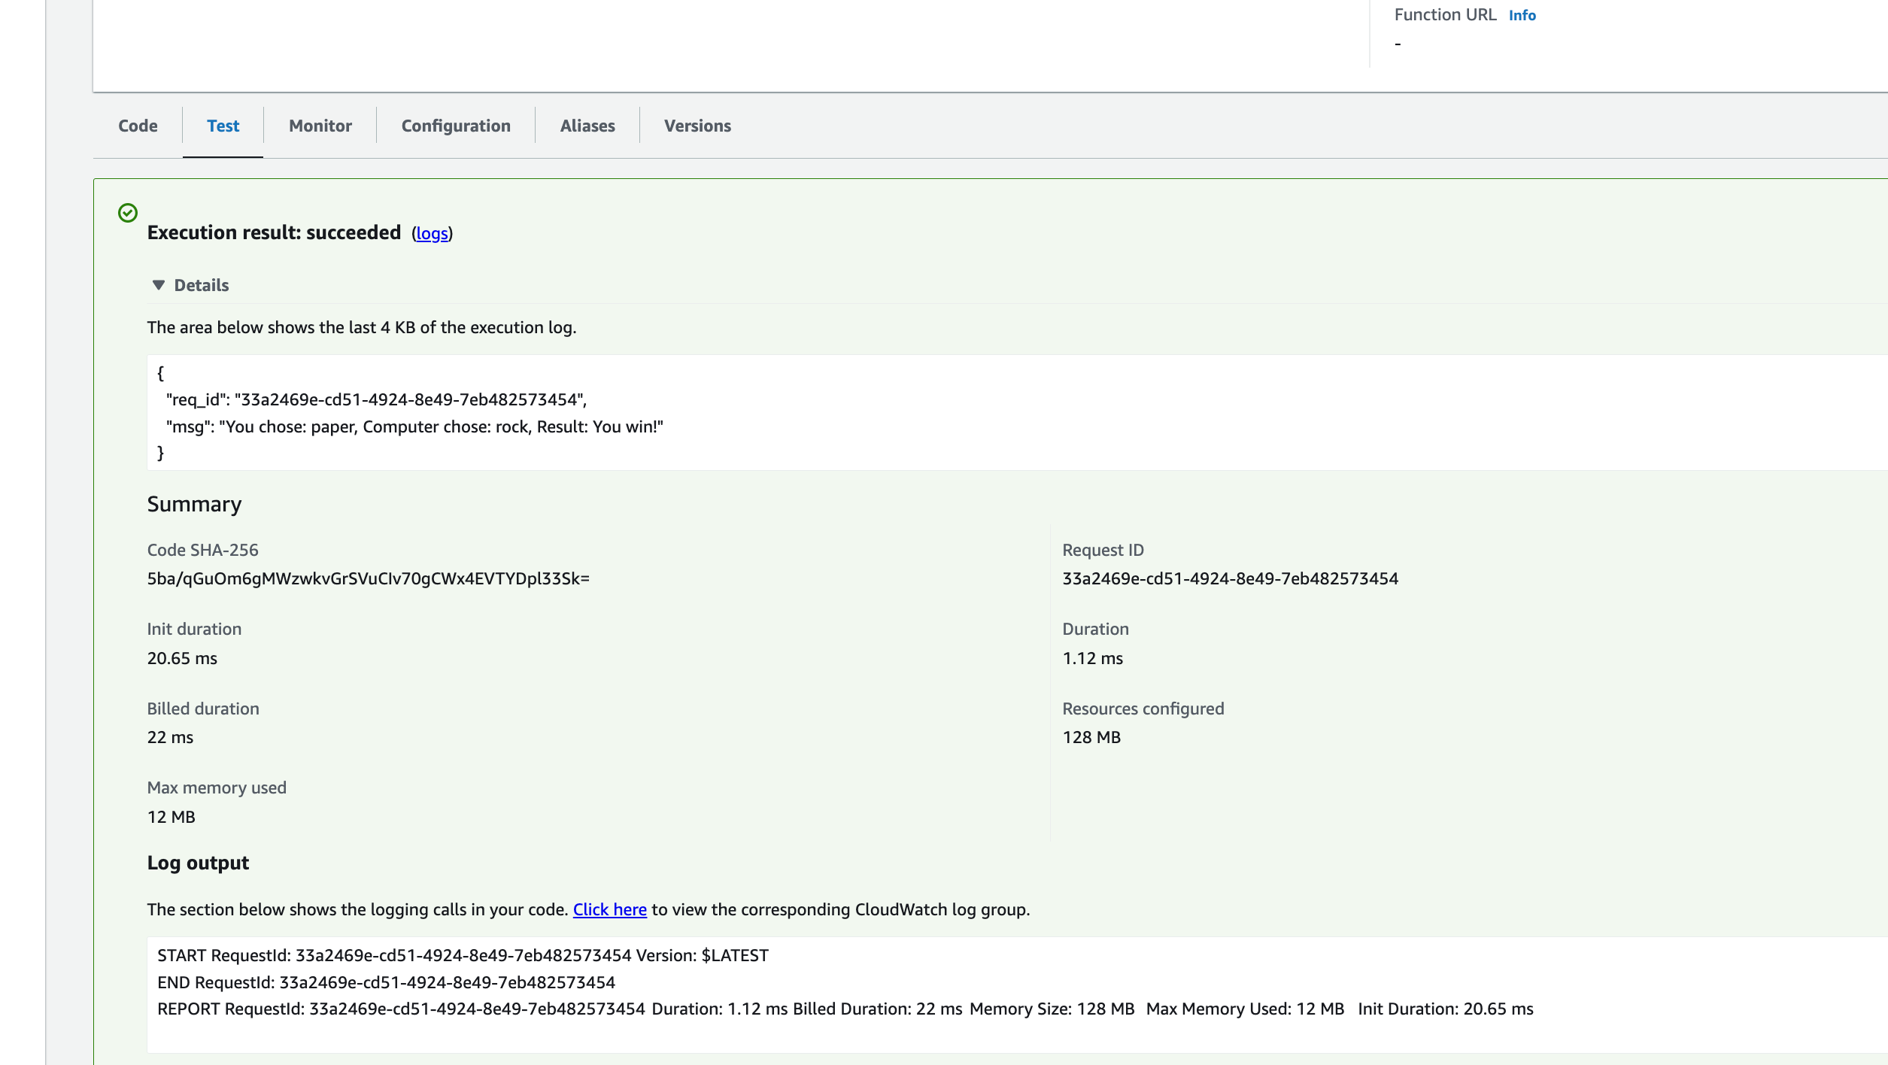Switch to the Monitor tab
Image resolution: width=1888 pixels, height=1065 pixels.
tap(320, 126)
